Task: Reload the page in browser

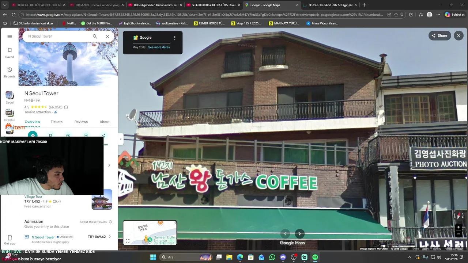Action: click(14, 15)
